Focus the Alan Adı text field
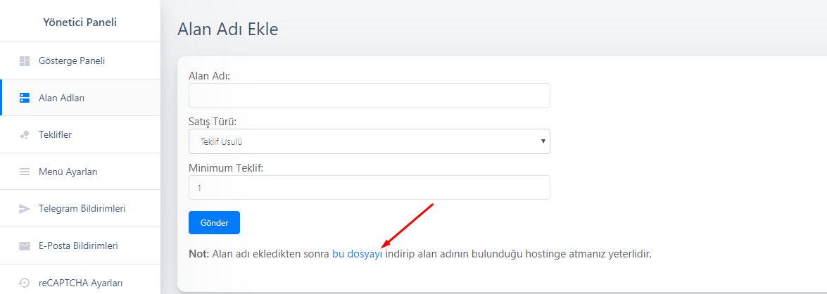Viewport: 827px width, 294px height. click(x=370, y=96)
